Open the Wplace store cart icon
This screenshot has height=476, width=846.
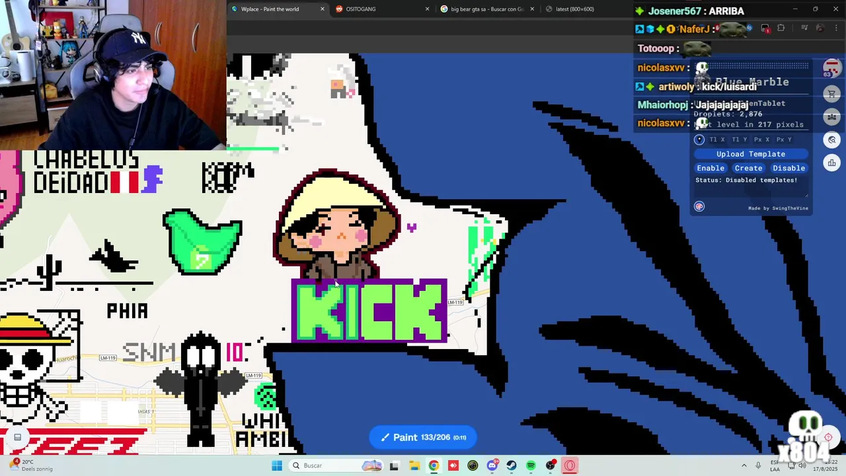click(x=832, y=94)
